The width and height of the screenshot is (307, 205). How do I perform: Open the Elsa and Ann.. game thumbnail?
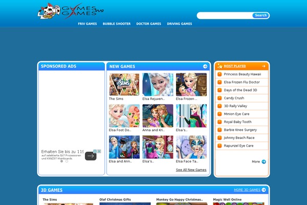[x=124, y=147]
